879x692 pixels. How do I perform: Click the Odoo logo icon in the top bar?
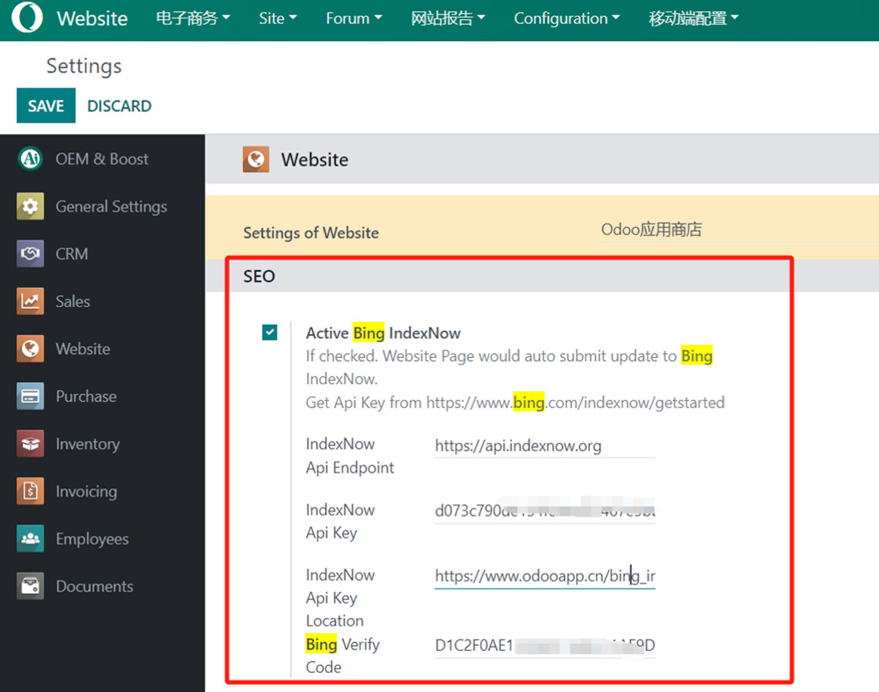[28, 18]
